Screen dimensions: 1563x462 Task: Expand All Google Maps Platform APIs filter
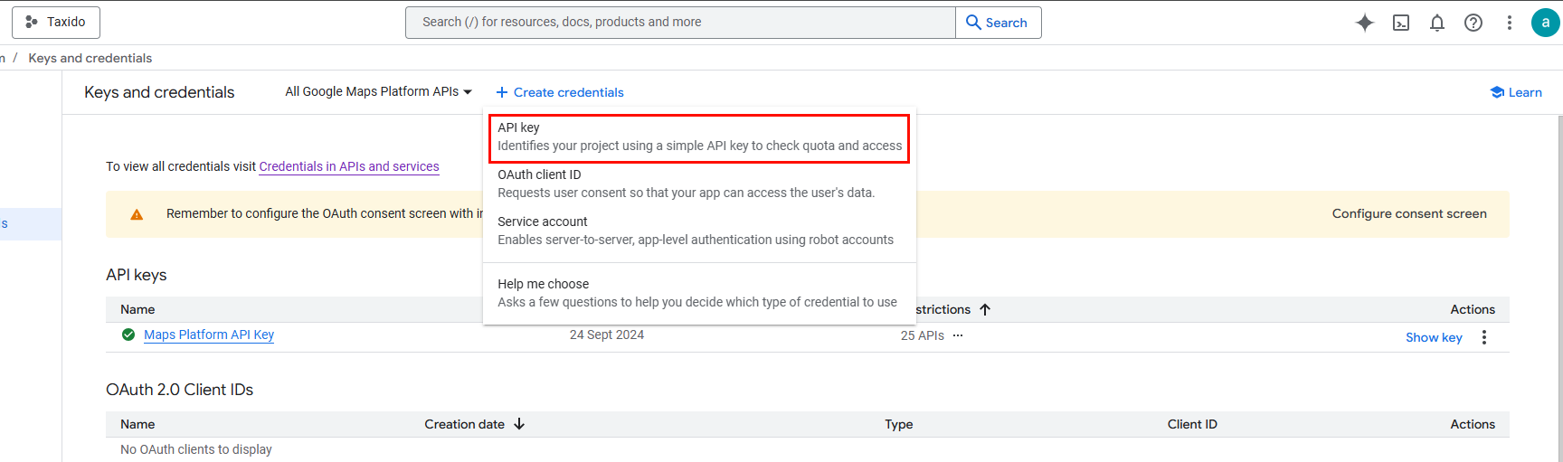tap(378, 92)
